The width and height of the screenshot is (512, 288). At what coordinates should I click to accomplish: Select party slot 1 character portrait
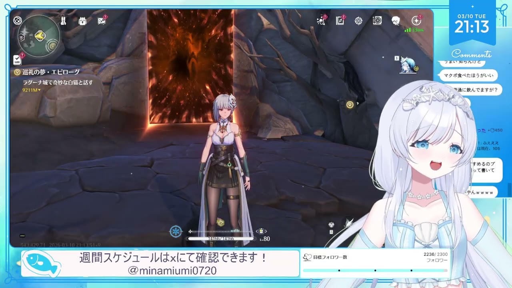[409, 65]
